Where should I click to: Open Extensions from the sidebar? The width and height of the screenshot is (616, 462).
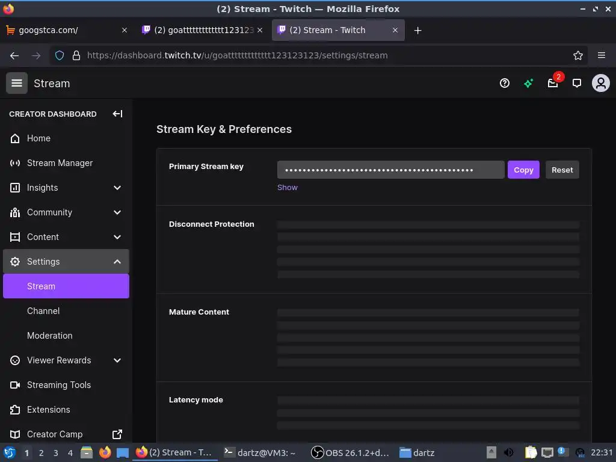click(66, 410)
